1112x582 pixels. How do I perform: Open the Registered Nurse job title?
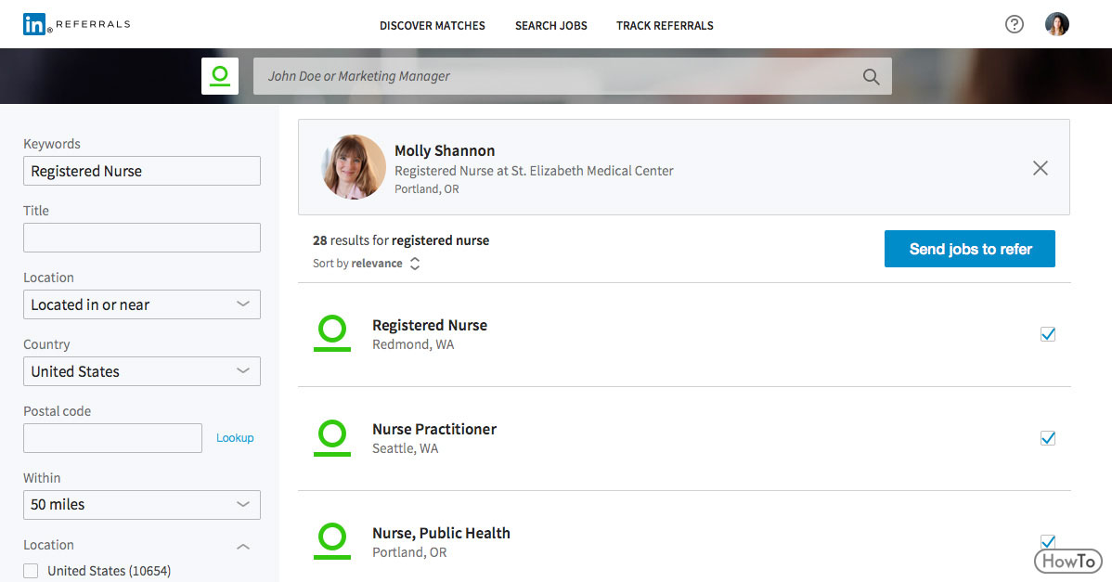point(430,326)
